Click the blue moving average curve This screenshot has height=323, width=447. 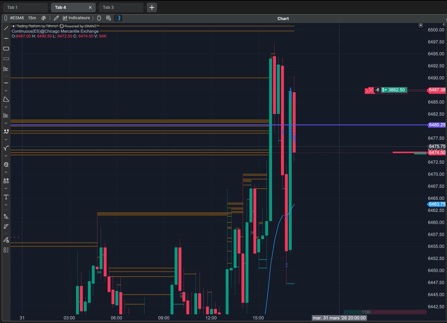pos(276,238)
